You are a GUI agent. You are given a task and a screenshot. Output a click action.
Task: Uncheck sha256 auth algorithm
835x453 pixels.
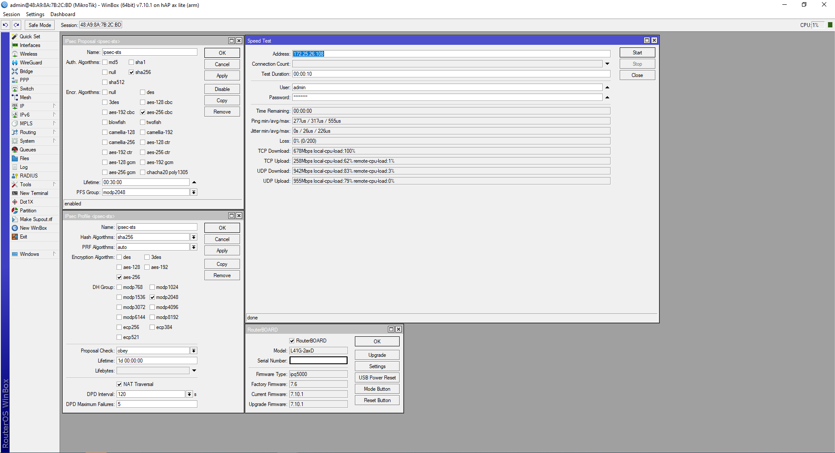131,72
